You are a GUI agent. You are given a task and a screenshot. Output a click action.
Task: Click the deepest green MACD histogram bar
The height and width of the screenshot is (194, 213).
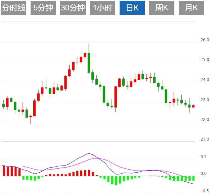(x=116, y=181)
